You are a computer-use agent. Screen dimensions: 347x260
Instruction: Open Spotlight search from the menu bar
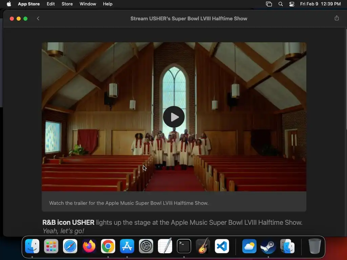pyautogui.click(x=280, y=4)
